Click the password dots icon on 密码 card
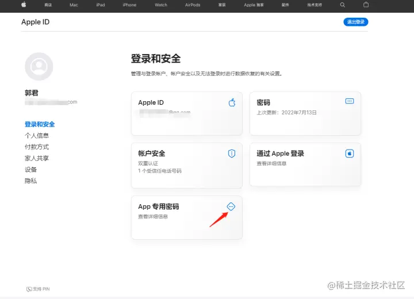The width and height of the screenshot is (414, 299). (x=350, y=101)
